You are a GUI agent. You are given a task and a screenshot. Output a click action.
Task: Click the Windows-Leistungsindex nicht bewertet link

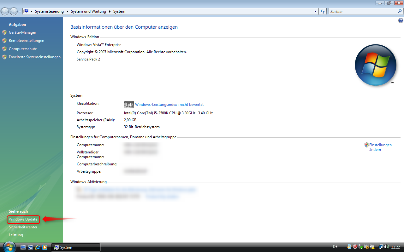(x=169, y=104)
